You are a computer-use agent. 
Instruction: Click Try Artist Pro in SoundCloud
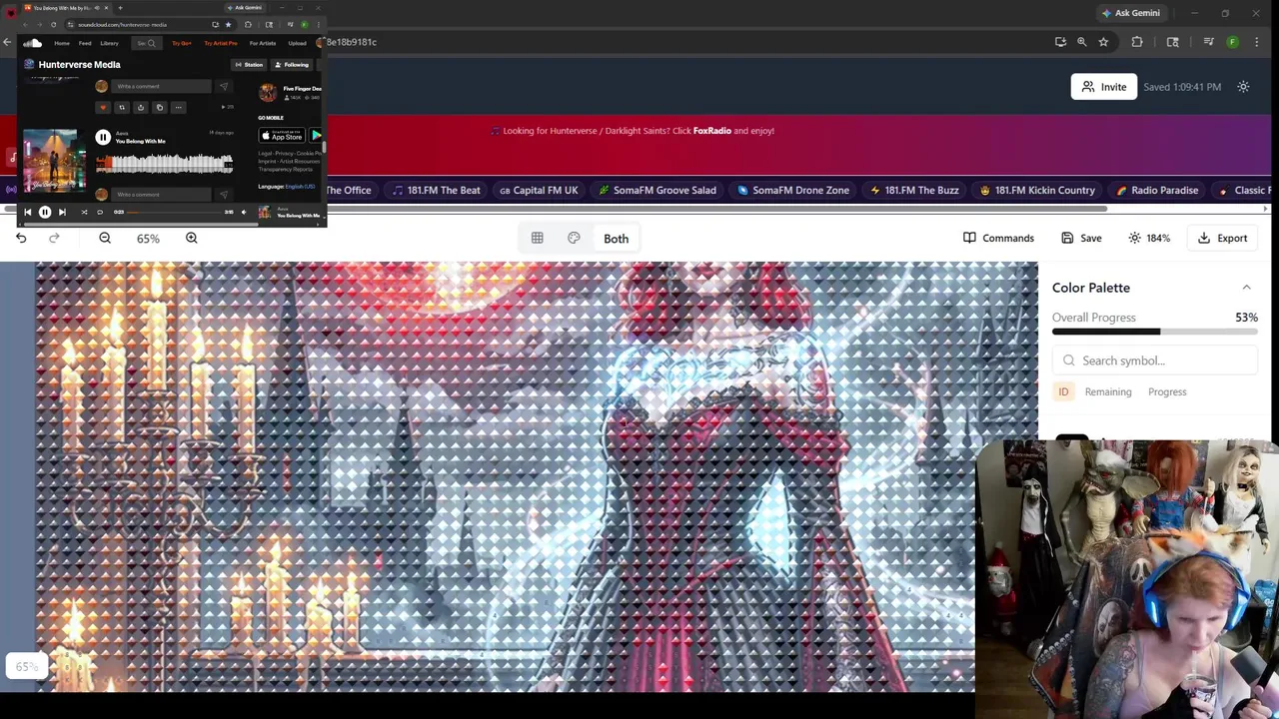pyautogui.click(x=221, y=43)
